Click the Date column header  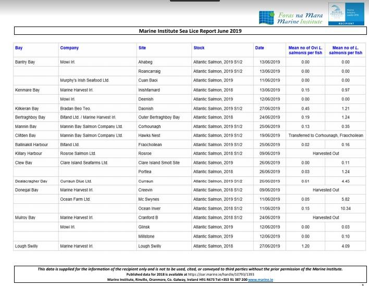[x=260, y=48]
